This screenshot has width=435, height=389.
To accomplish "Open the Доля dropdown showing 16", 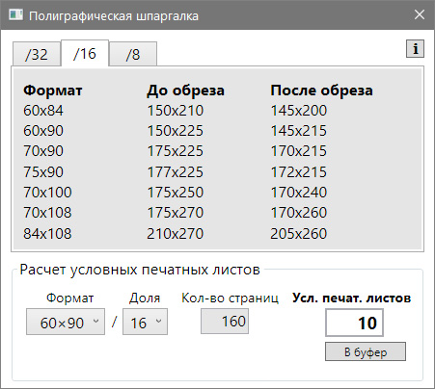I will tap(145, 322).
